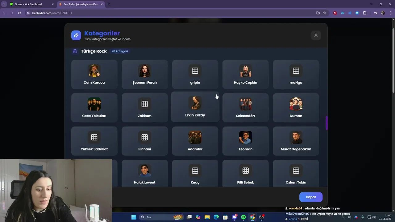Image resolution: width=395 pixels, height=222 pixels.
Task: Click the Kategoriler sparkle icon
Action: [x=76, y=35]
